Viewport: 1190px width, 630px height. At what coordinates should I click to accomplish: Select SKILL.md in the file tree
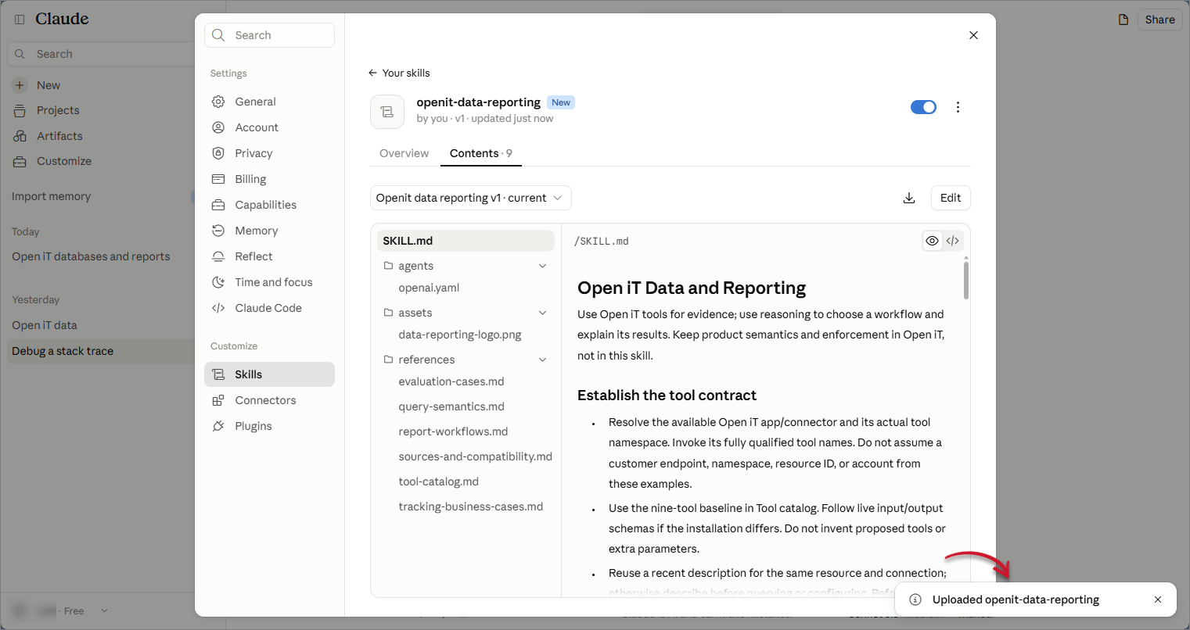(x=466, y=241)
